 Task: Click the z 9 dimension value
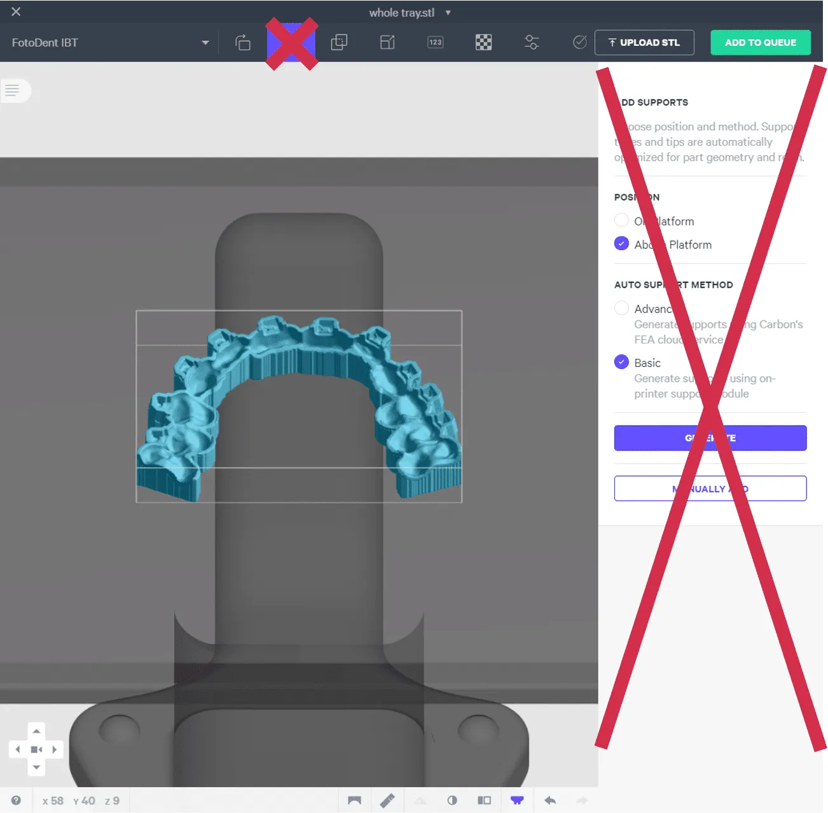[112, 800]
